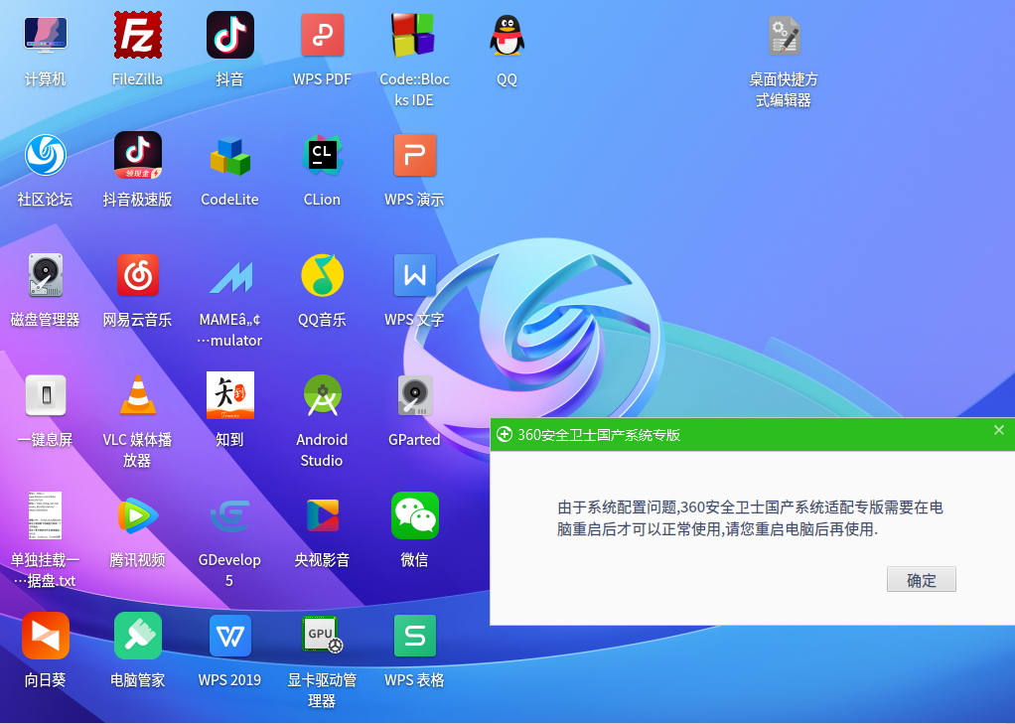Open the 计算机 desktop icon
The height and width of the screenshot is (724, 1015).
tap(46, 35)
